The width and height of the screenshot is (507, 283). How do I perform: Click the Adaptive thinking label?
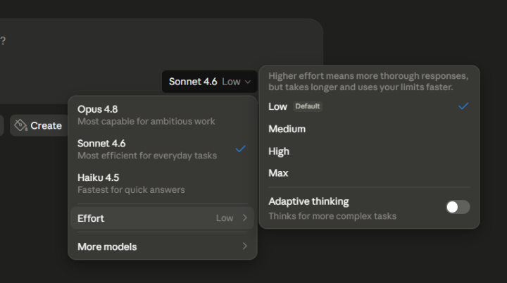(309, 201)
